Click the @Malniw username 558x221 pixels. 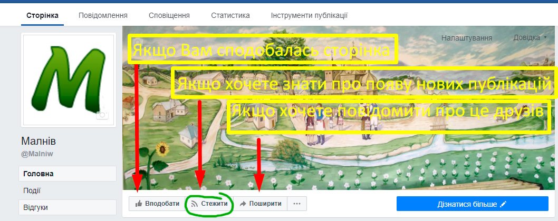(x=37, y=154)
